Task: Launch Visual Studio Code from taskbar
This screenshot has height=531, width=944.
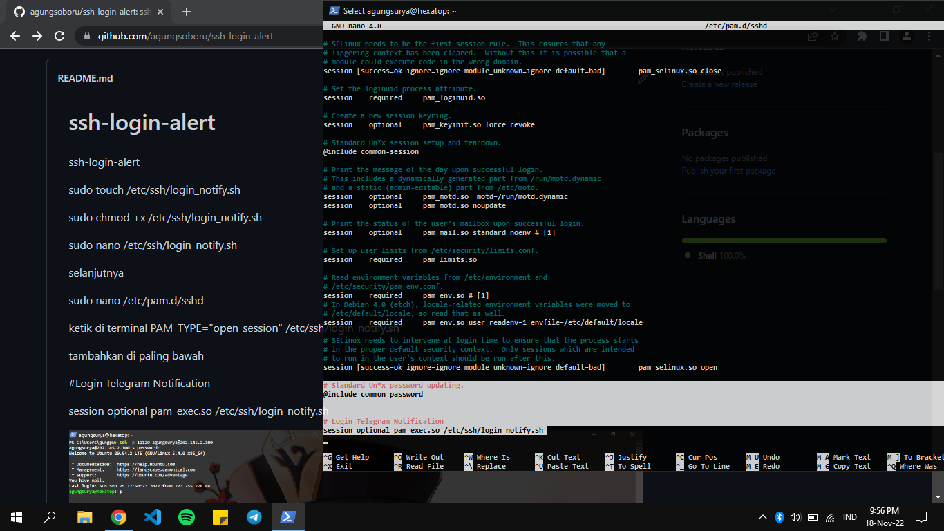Action: [x=152, y=516]
